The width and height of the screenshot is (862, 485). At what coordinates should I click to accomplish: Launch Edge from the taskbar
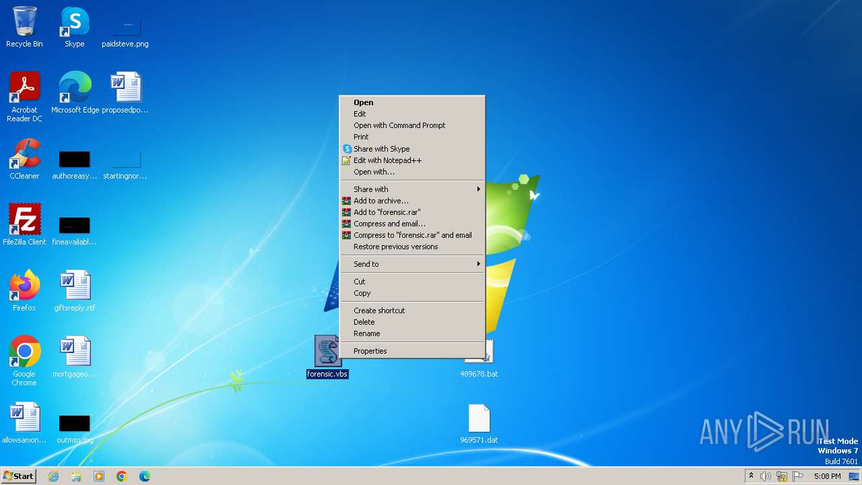click(145, 476)
